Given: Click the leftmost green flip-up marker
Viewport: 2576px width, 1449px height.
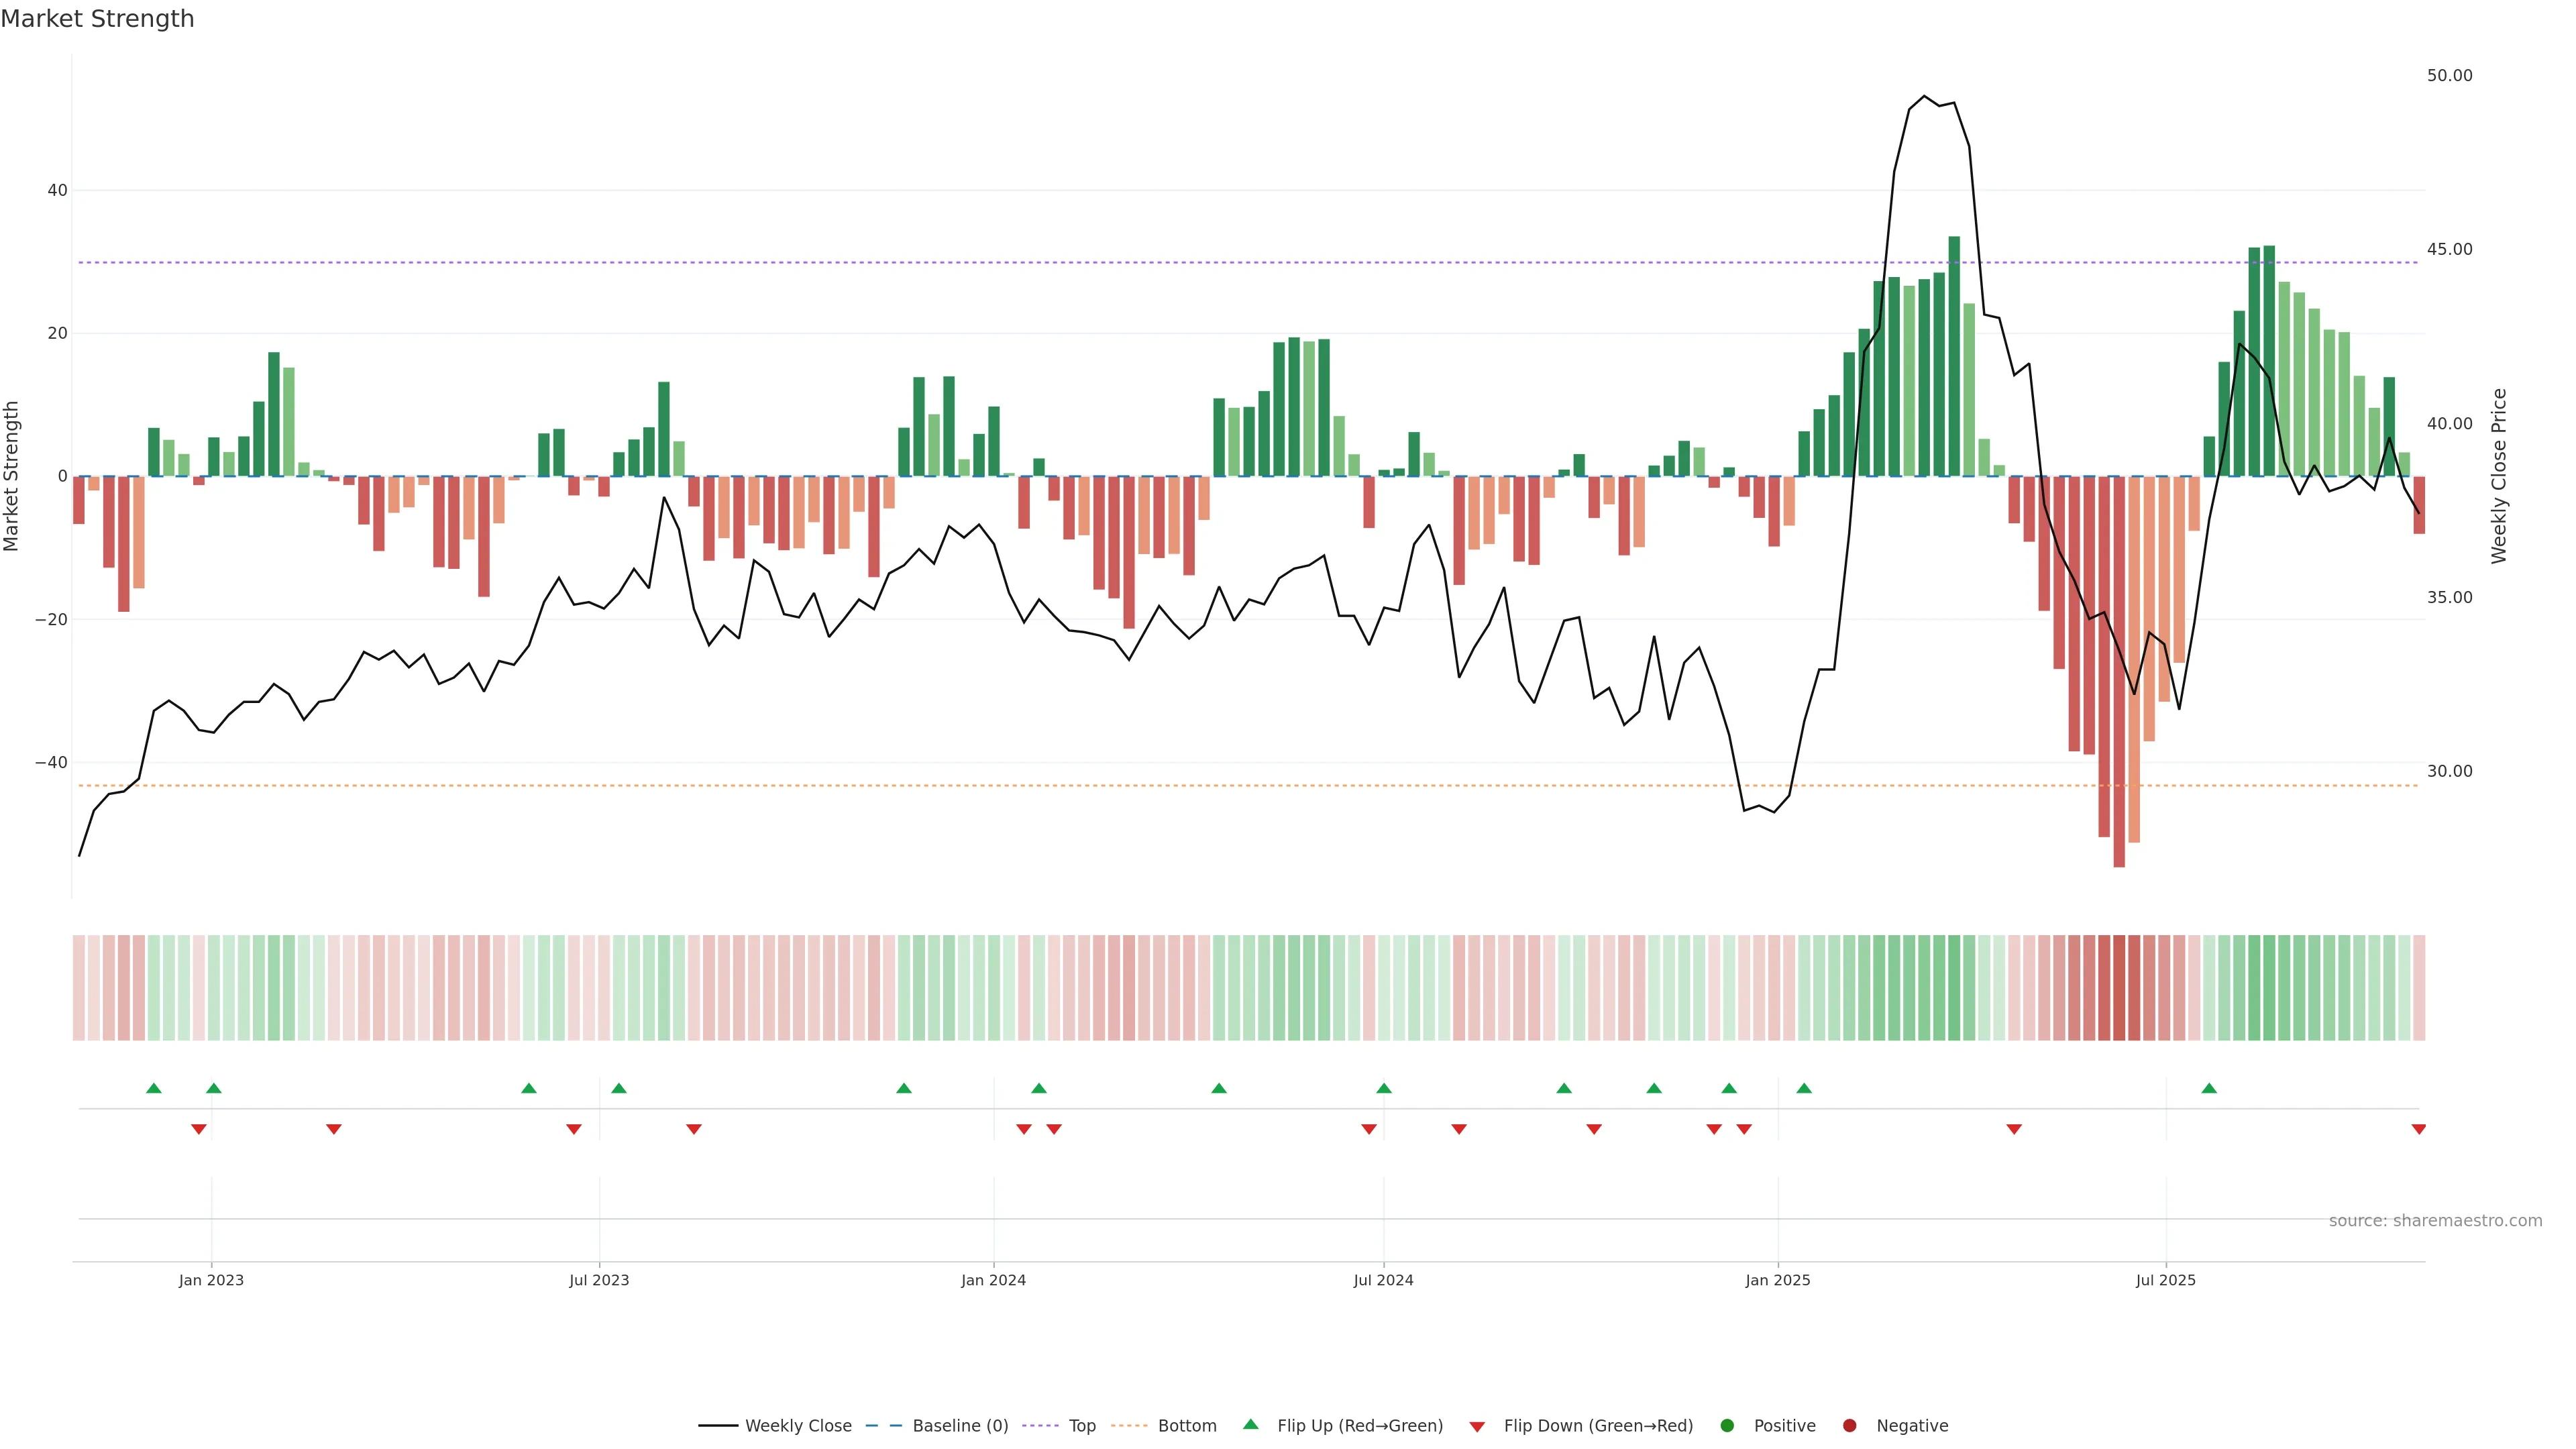Looking at the screenshot, I should coord(153,1088).
